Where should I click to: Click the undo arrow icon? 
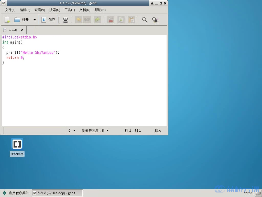click(x=79, y=20)
